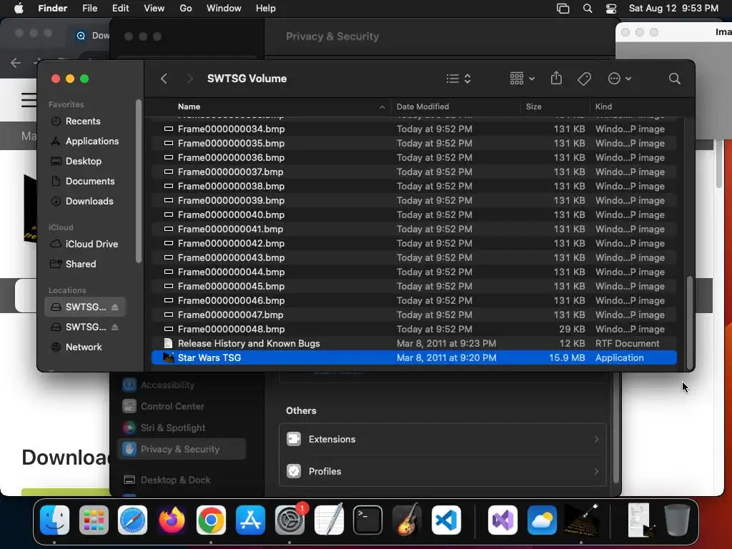Click the Finder sidebar scrollbar
The height and width of the screenshot is (549, 732).
138,181
